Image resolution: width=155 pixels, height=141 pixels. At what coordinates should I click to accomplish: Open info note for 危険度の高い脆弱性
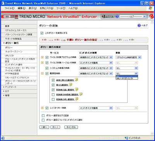[77, 89]
